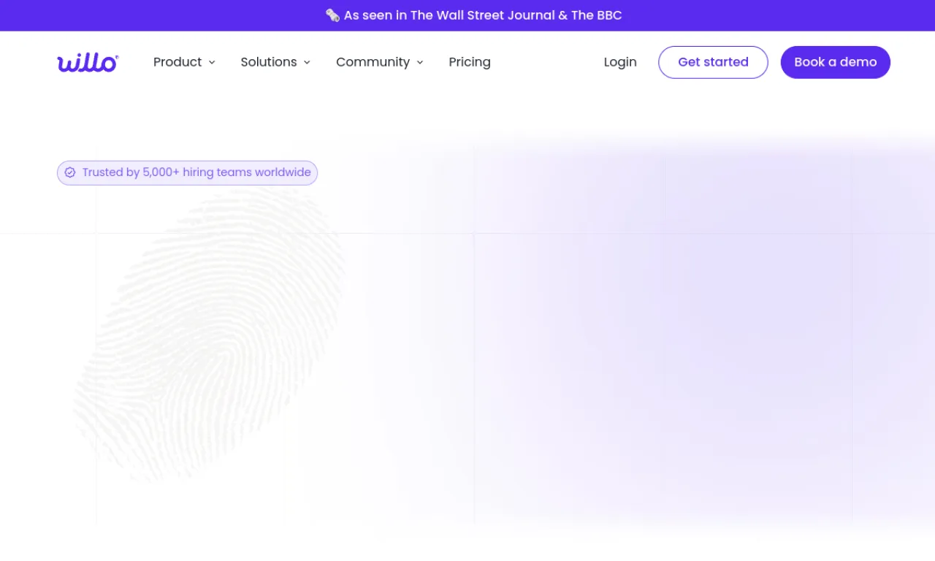Image resolution: width=935 pixels, height=561 pixels.
Task: Open the Login link
Action: 620,62
